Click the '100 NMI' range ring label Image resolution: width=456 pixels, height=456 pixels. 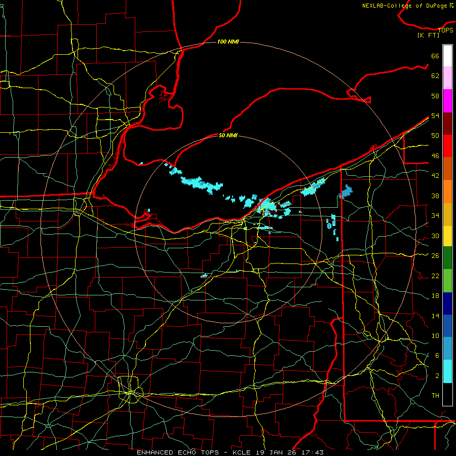[x=228, y=42]
